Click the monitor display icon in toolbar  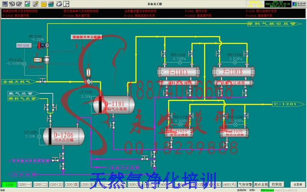(5, 4)
